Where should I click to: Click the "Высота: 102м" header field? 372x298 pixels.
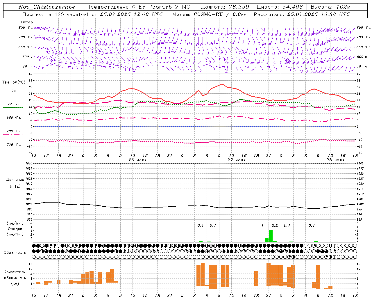pos(330,7)
